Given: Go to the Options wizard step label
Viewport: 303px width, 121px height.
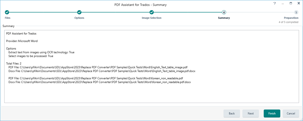Looking at the screenshot, I should pyautogui.click(x=79, y=18).
